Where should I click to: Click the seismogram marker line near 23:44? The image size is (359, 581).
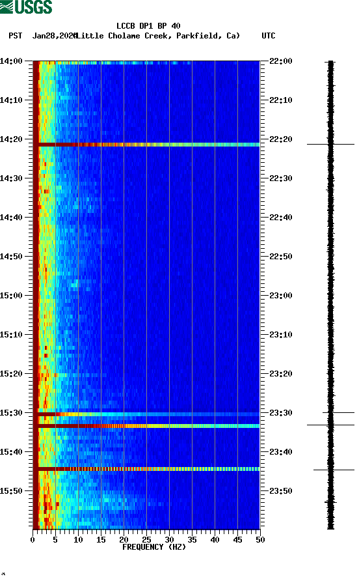pos(334,470)
